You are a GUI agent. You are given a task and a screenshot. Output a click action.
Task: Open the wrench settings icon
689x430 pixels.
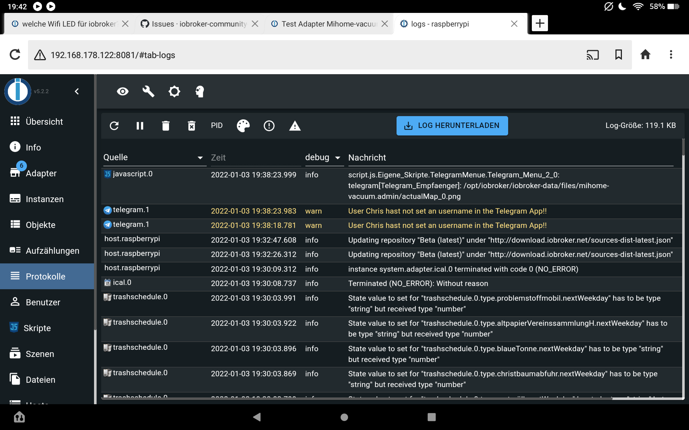(149, 91)
